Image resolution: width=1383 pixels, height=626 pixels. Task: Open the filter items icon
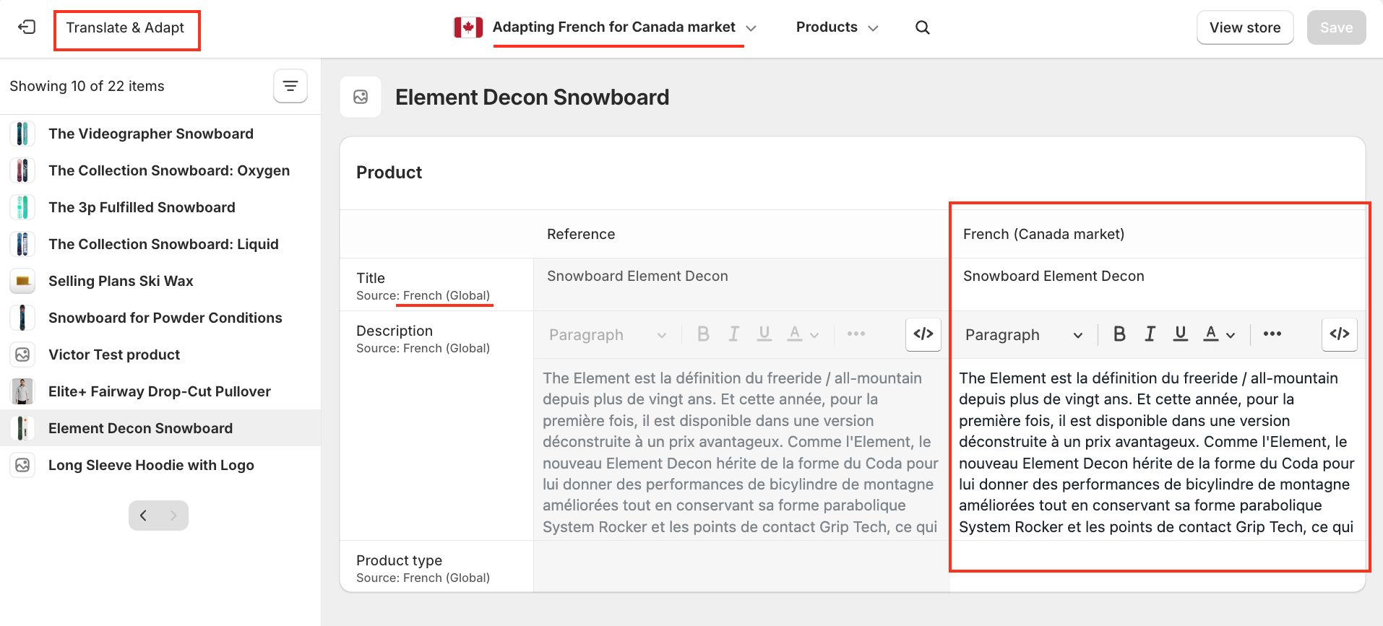(x=290, y=86)
